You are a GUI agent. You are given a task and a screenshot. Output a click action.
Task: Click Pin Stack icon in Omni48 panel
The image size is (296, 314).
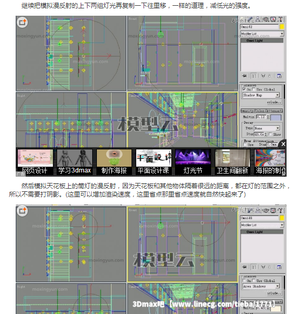pos(244,267)
